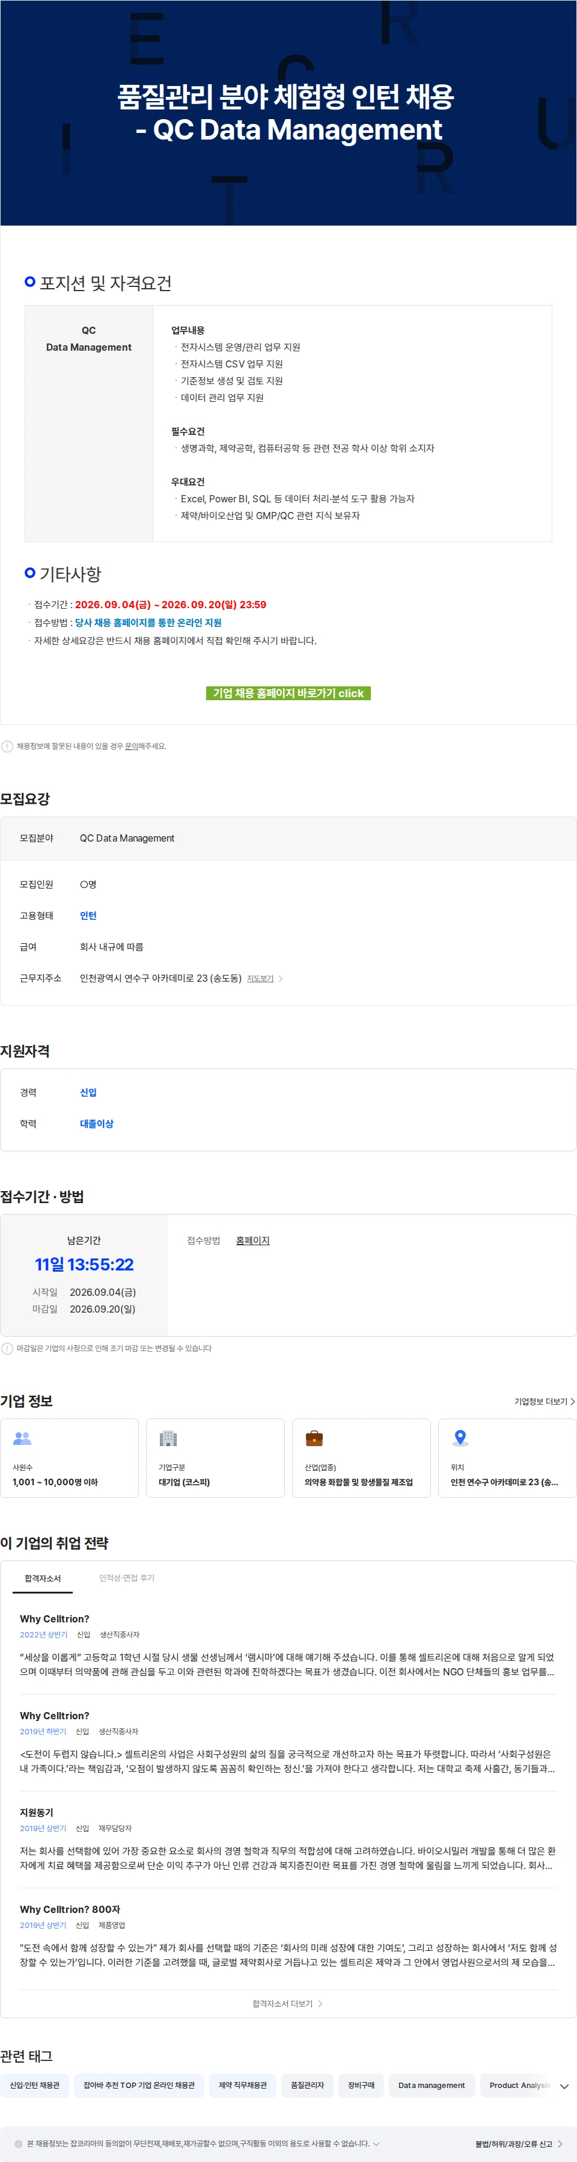Switch to the 합격자소서 tab

click(43, 1578)
